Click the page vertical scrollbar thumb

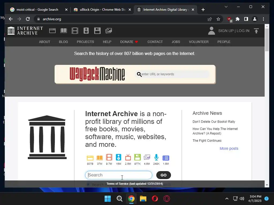[x=267, y=40]
